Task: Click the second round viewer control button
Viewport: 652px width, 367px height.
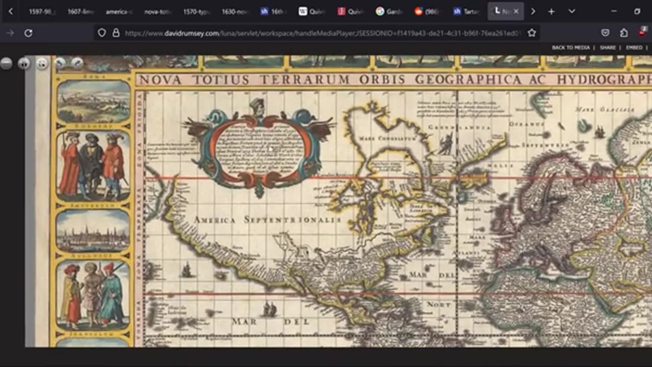Action: coord(24,63)
